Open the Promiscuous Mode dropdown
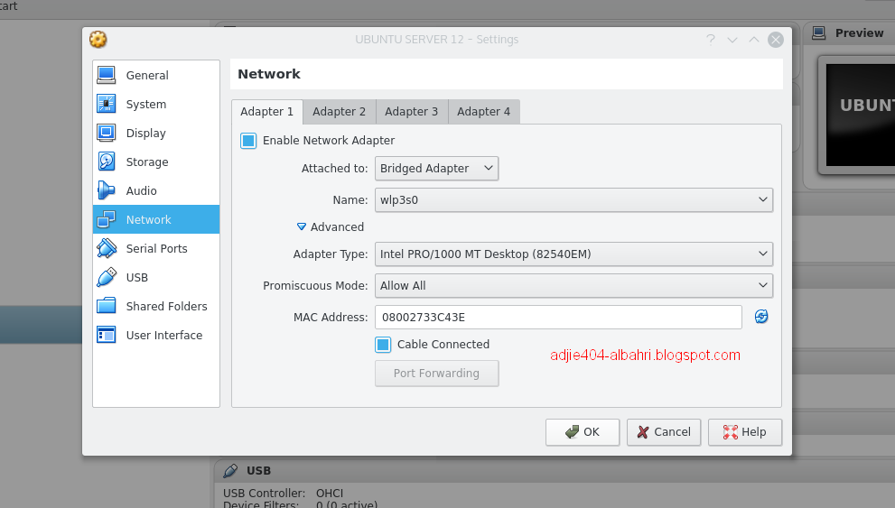 573,285
